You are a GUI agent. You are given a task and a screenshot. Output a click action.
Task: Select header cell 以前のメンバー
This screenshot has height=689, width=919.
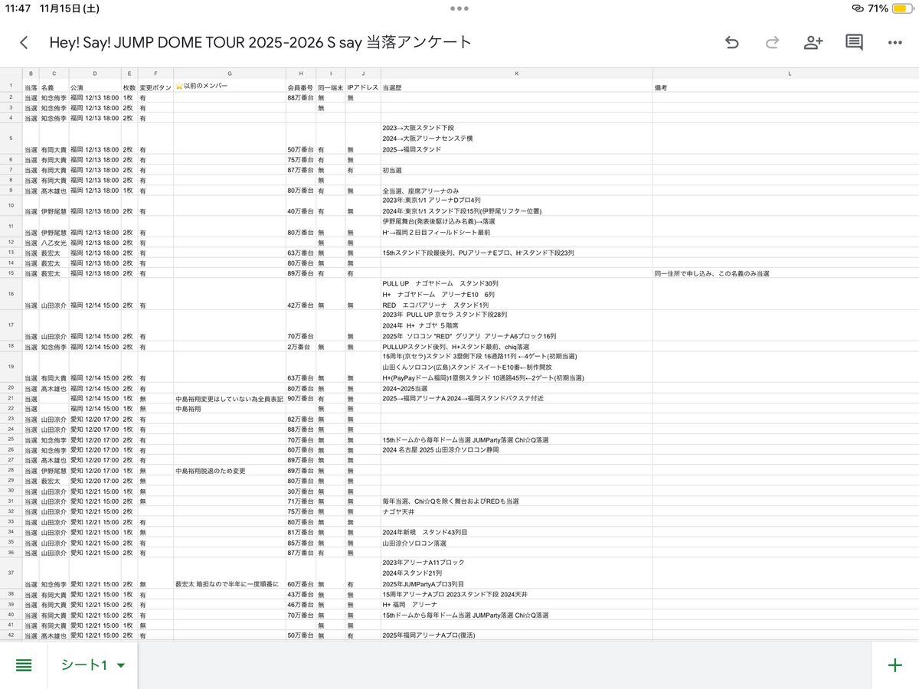pos(230,86)
